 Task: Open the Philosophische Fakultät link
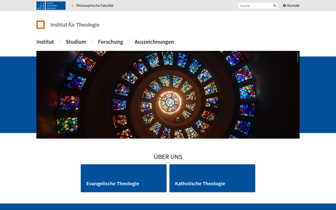(x=95, y=6)
